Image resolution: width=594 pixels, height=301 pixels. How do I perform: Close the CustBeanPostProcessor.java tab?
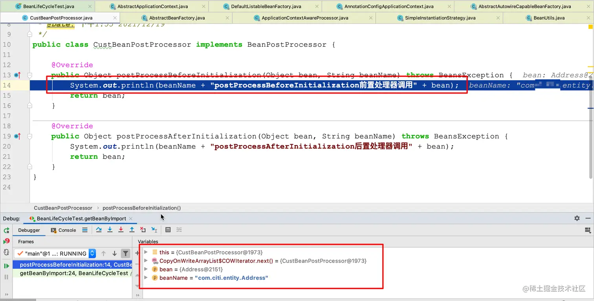click(115, 18)
